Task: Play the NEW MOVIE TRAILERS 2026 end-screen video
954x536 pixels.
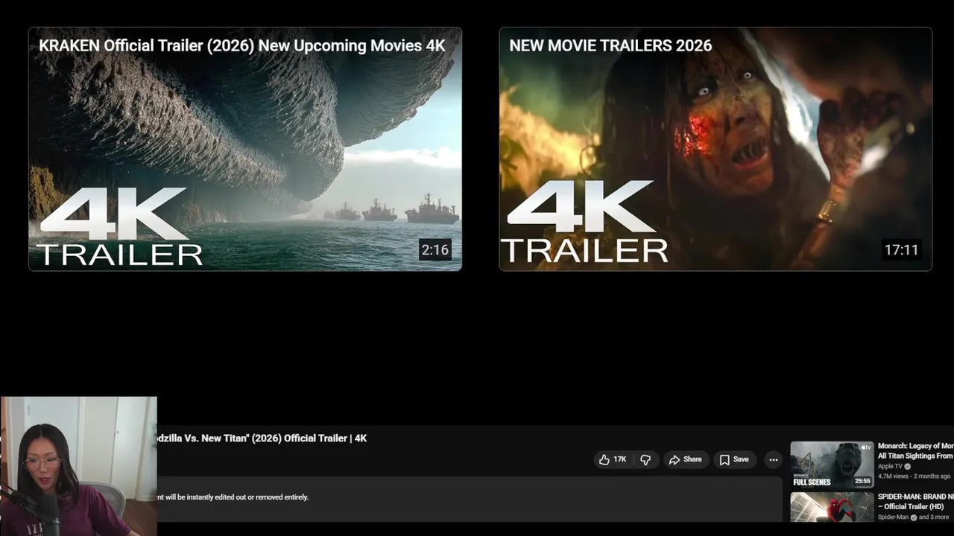Action: (x=715, y=149)
